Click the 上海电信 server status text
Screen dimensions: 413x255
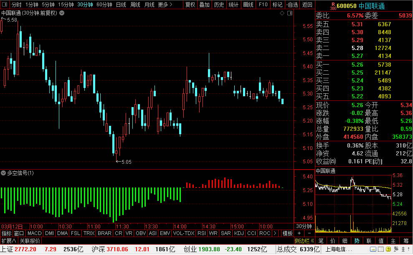click(x=339, y=249)
